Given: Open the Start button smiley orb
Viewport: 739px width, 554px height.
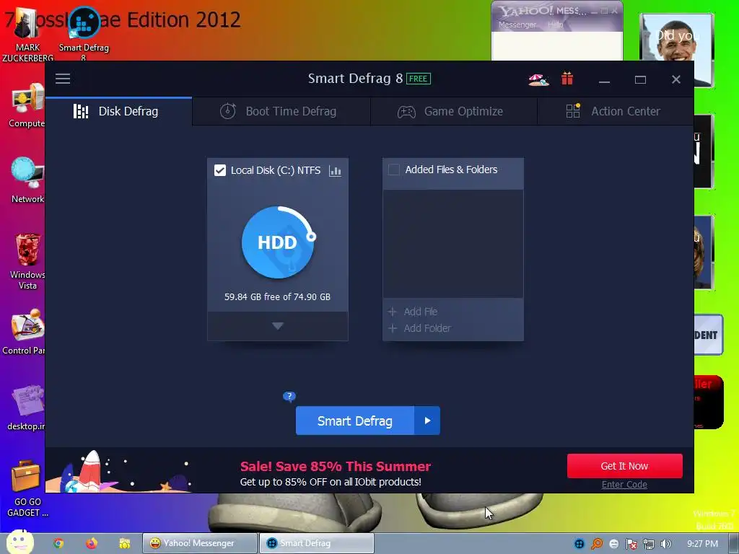Looking at the screenshot, I should point(19,542).
